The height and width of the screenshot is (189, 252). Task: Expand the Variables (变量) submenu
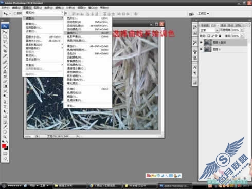[43, 65]
